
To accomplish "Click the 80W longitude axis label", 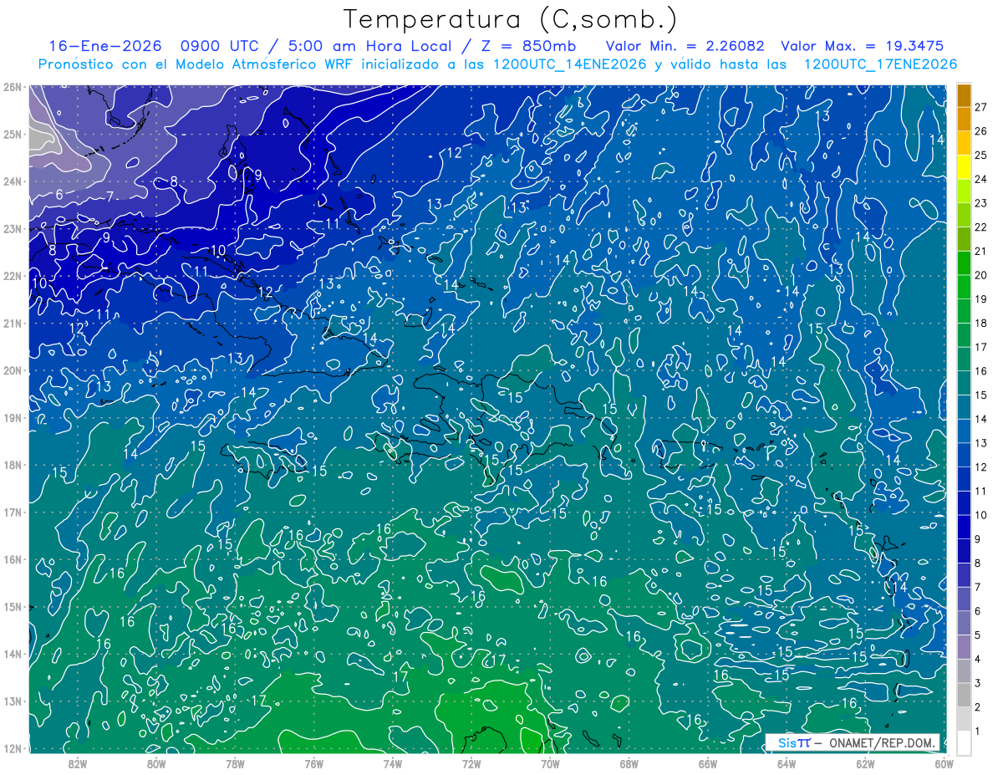I will [156, 763].
